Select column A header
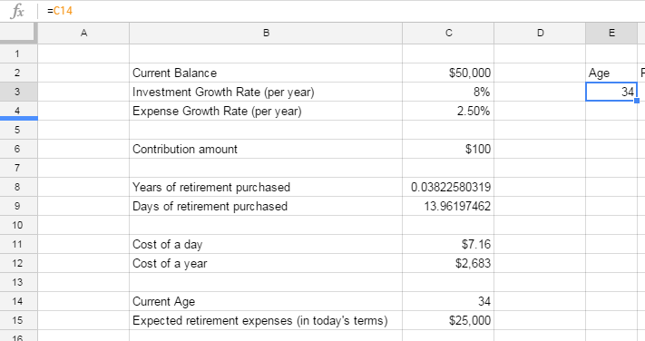This screenshot has height=341, width=645. point(83,33)
